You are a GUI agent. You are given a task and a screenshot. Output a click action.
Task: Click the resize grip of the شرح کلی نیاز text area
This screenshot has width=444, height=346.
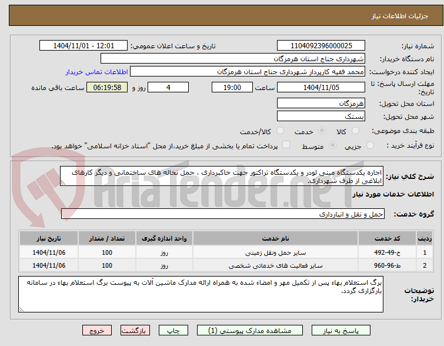click(63, 183)
